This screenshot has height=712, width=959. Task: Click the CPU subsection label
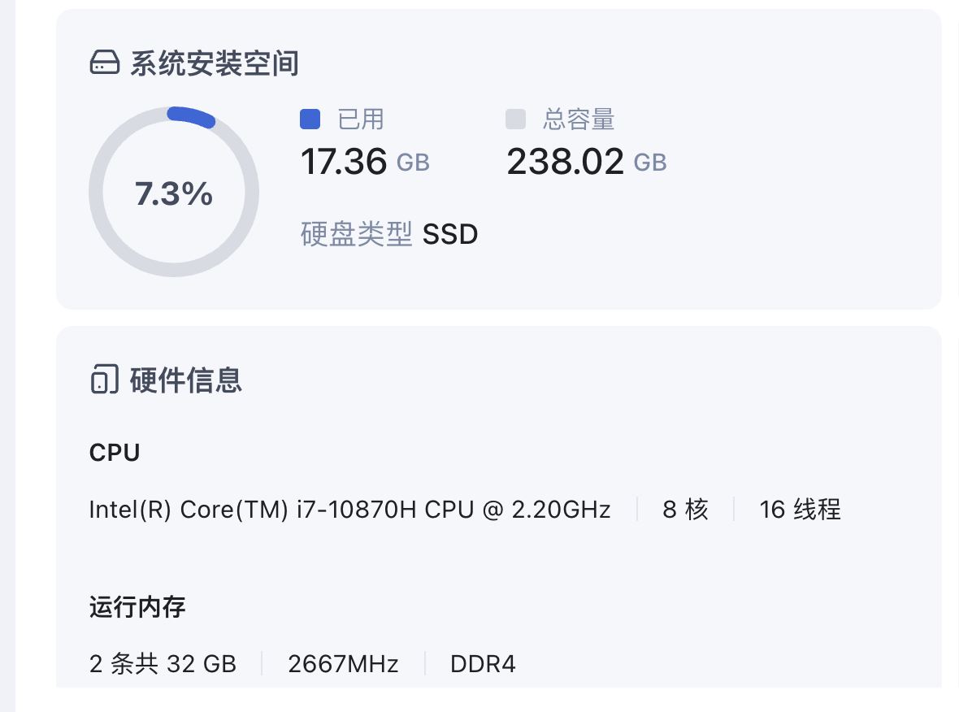pyautogui.click(x=115, y=453)
